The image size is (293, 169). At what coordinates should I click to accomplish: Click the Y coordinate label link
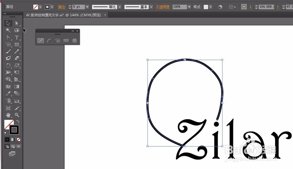278,7
